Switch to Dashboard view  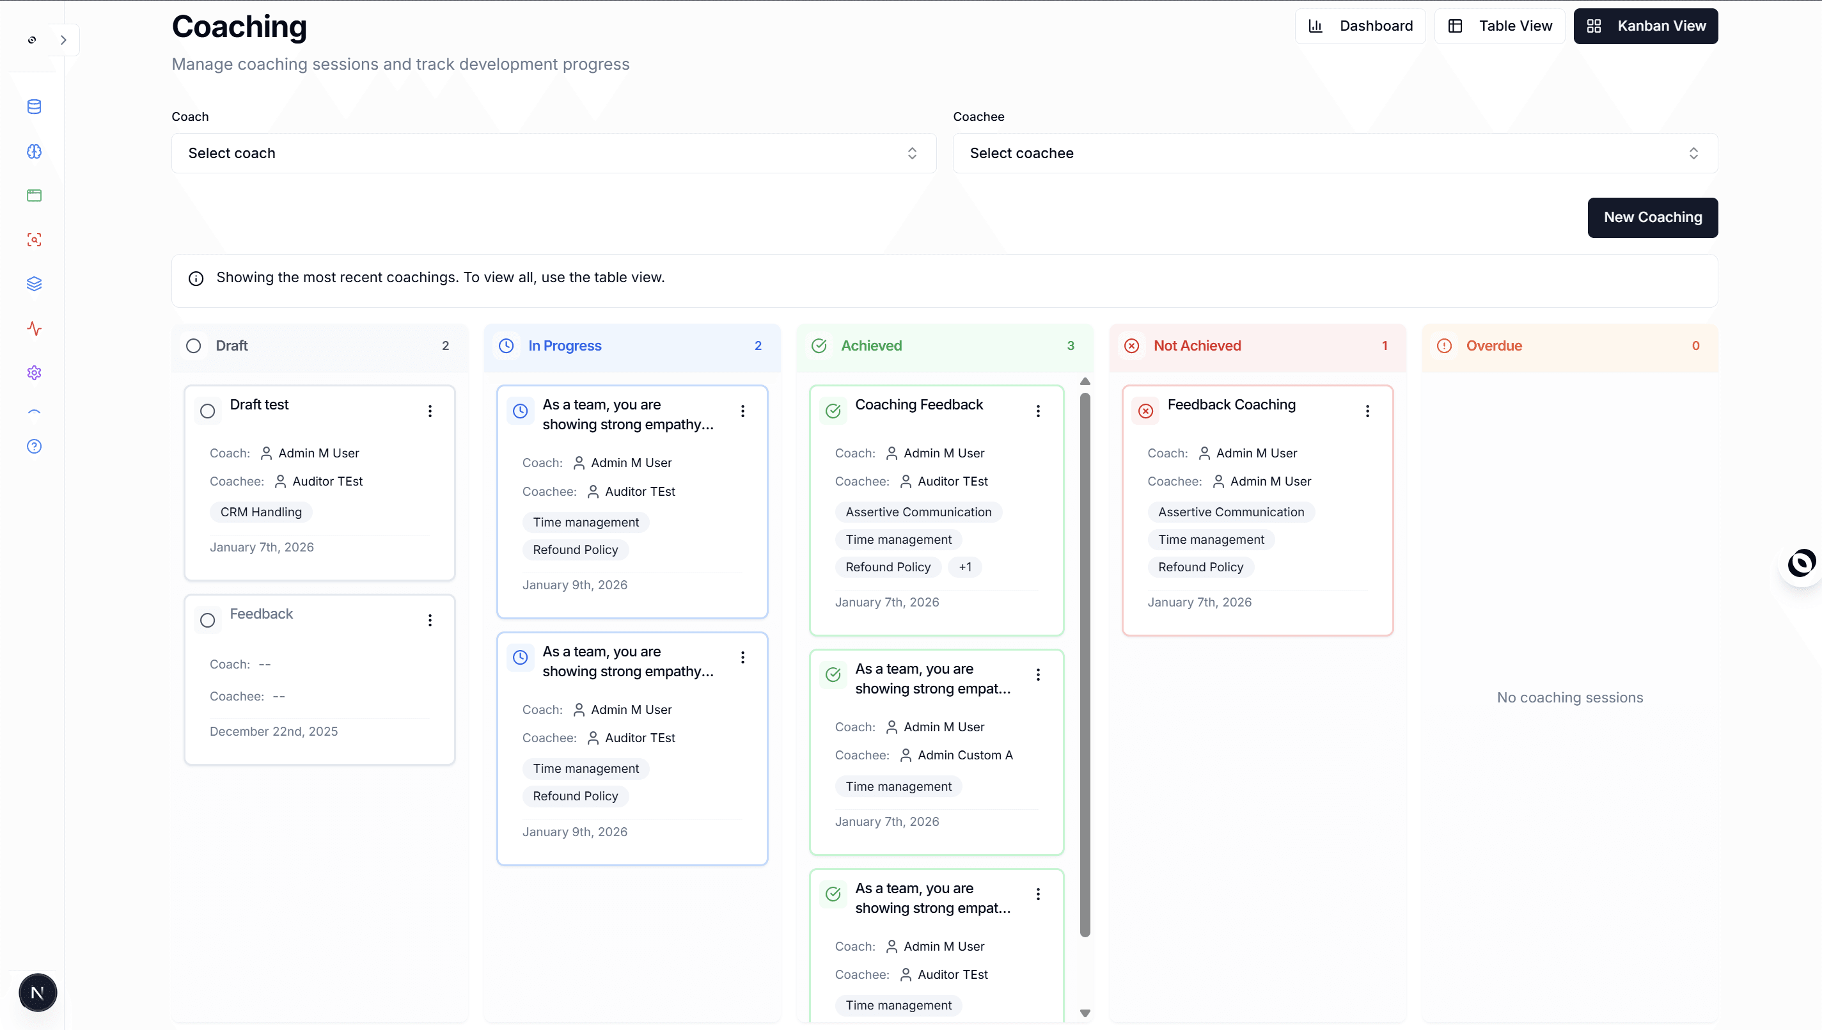pos(1360,26)
